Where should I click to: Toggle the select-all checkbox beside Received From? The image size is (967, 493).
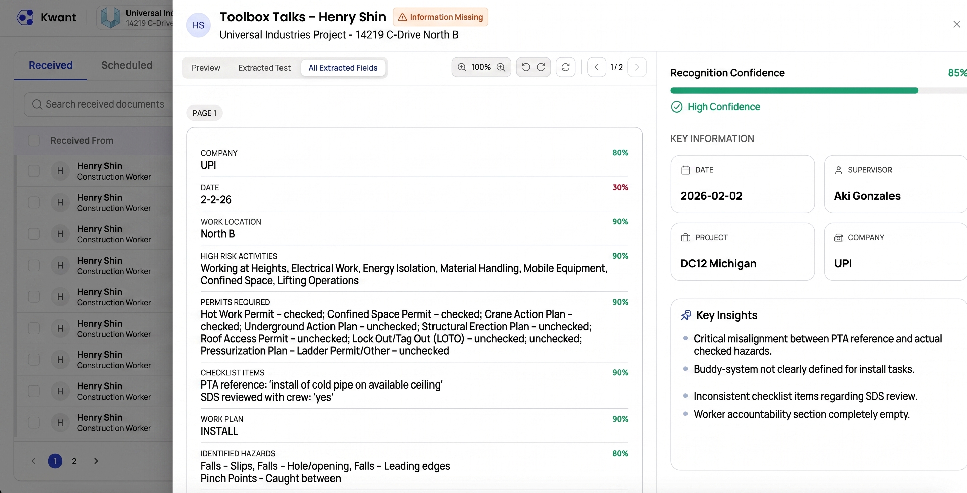coord(34,140)
